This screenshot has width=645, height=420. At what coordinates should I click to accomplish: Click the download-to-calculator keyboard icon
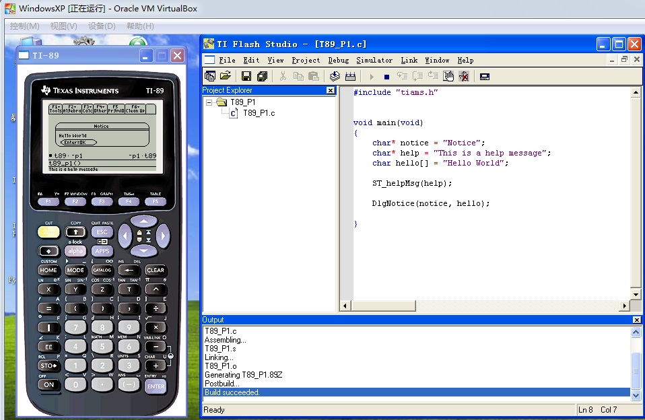click(351, 76)
